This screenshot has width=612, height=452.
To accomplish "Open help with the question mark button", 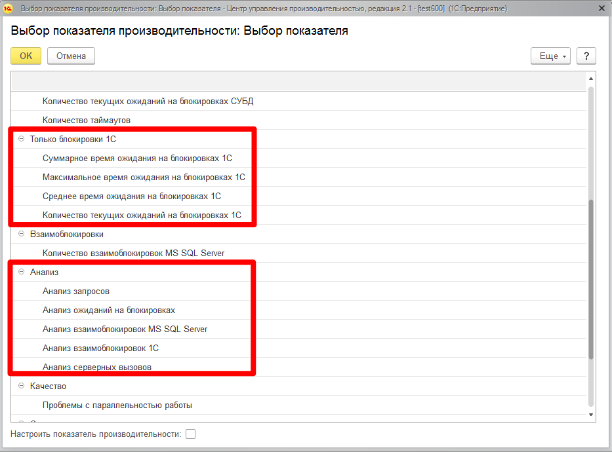I will (586, 56).
